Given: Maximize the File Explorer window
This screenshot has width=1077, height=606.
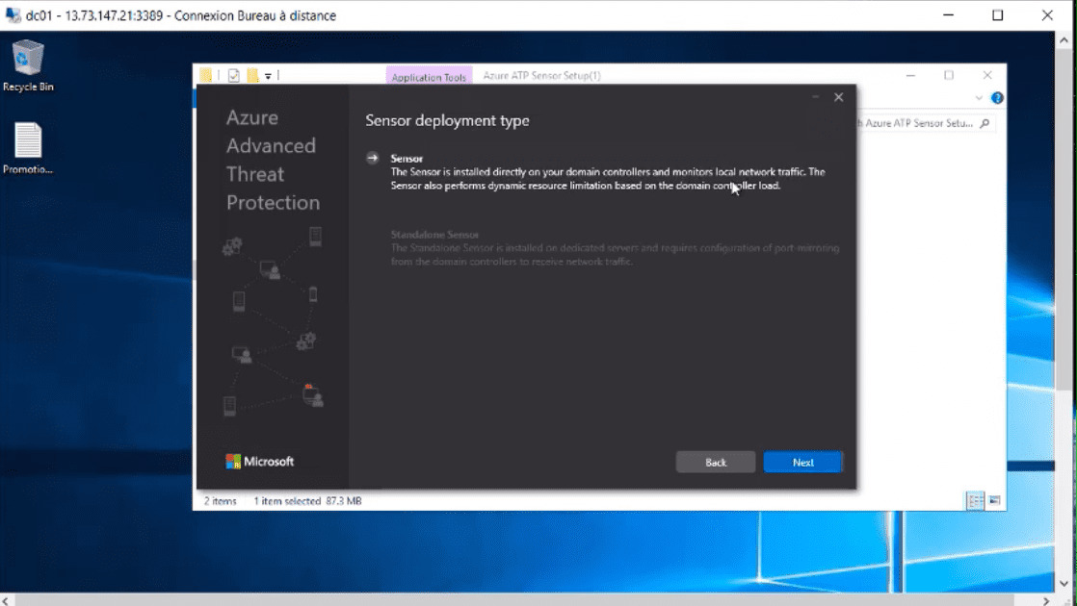Looking at the screenshot, I should pyautogui.click(x=949, y=75).
